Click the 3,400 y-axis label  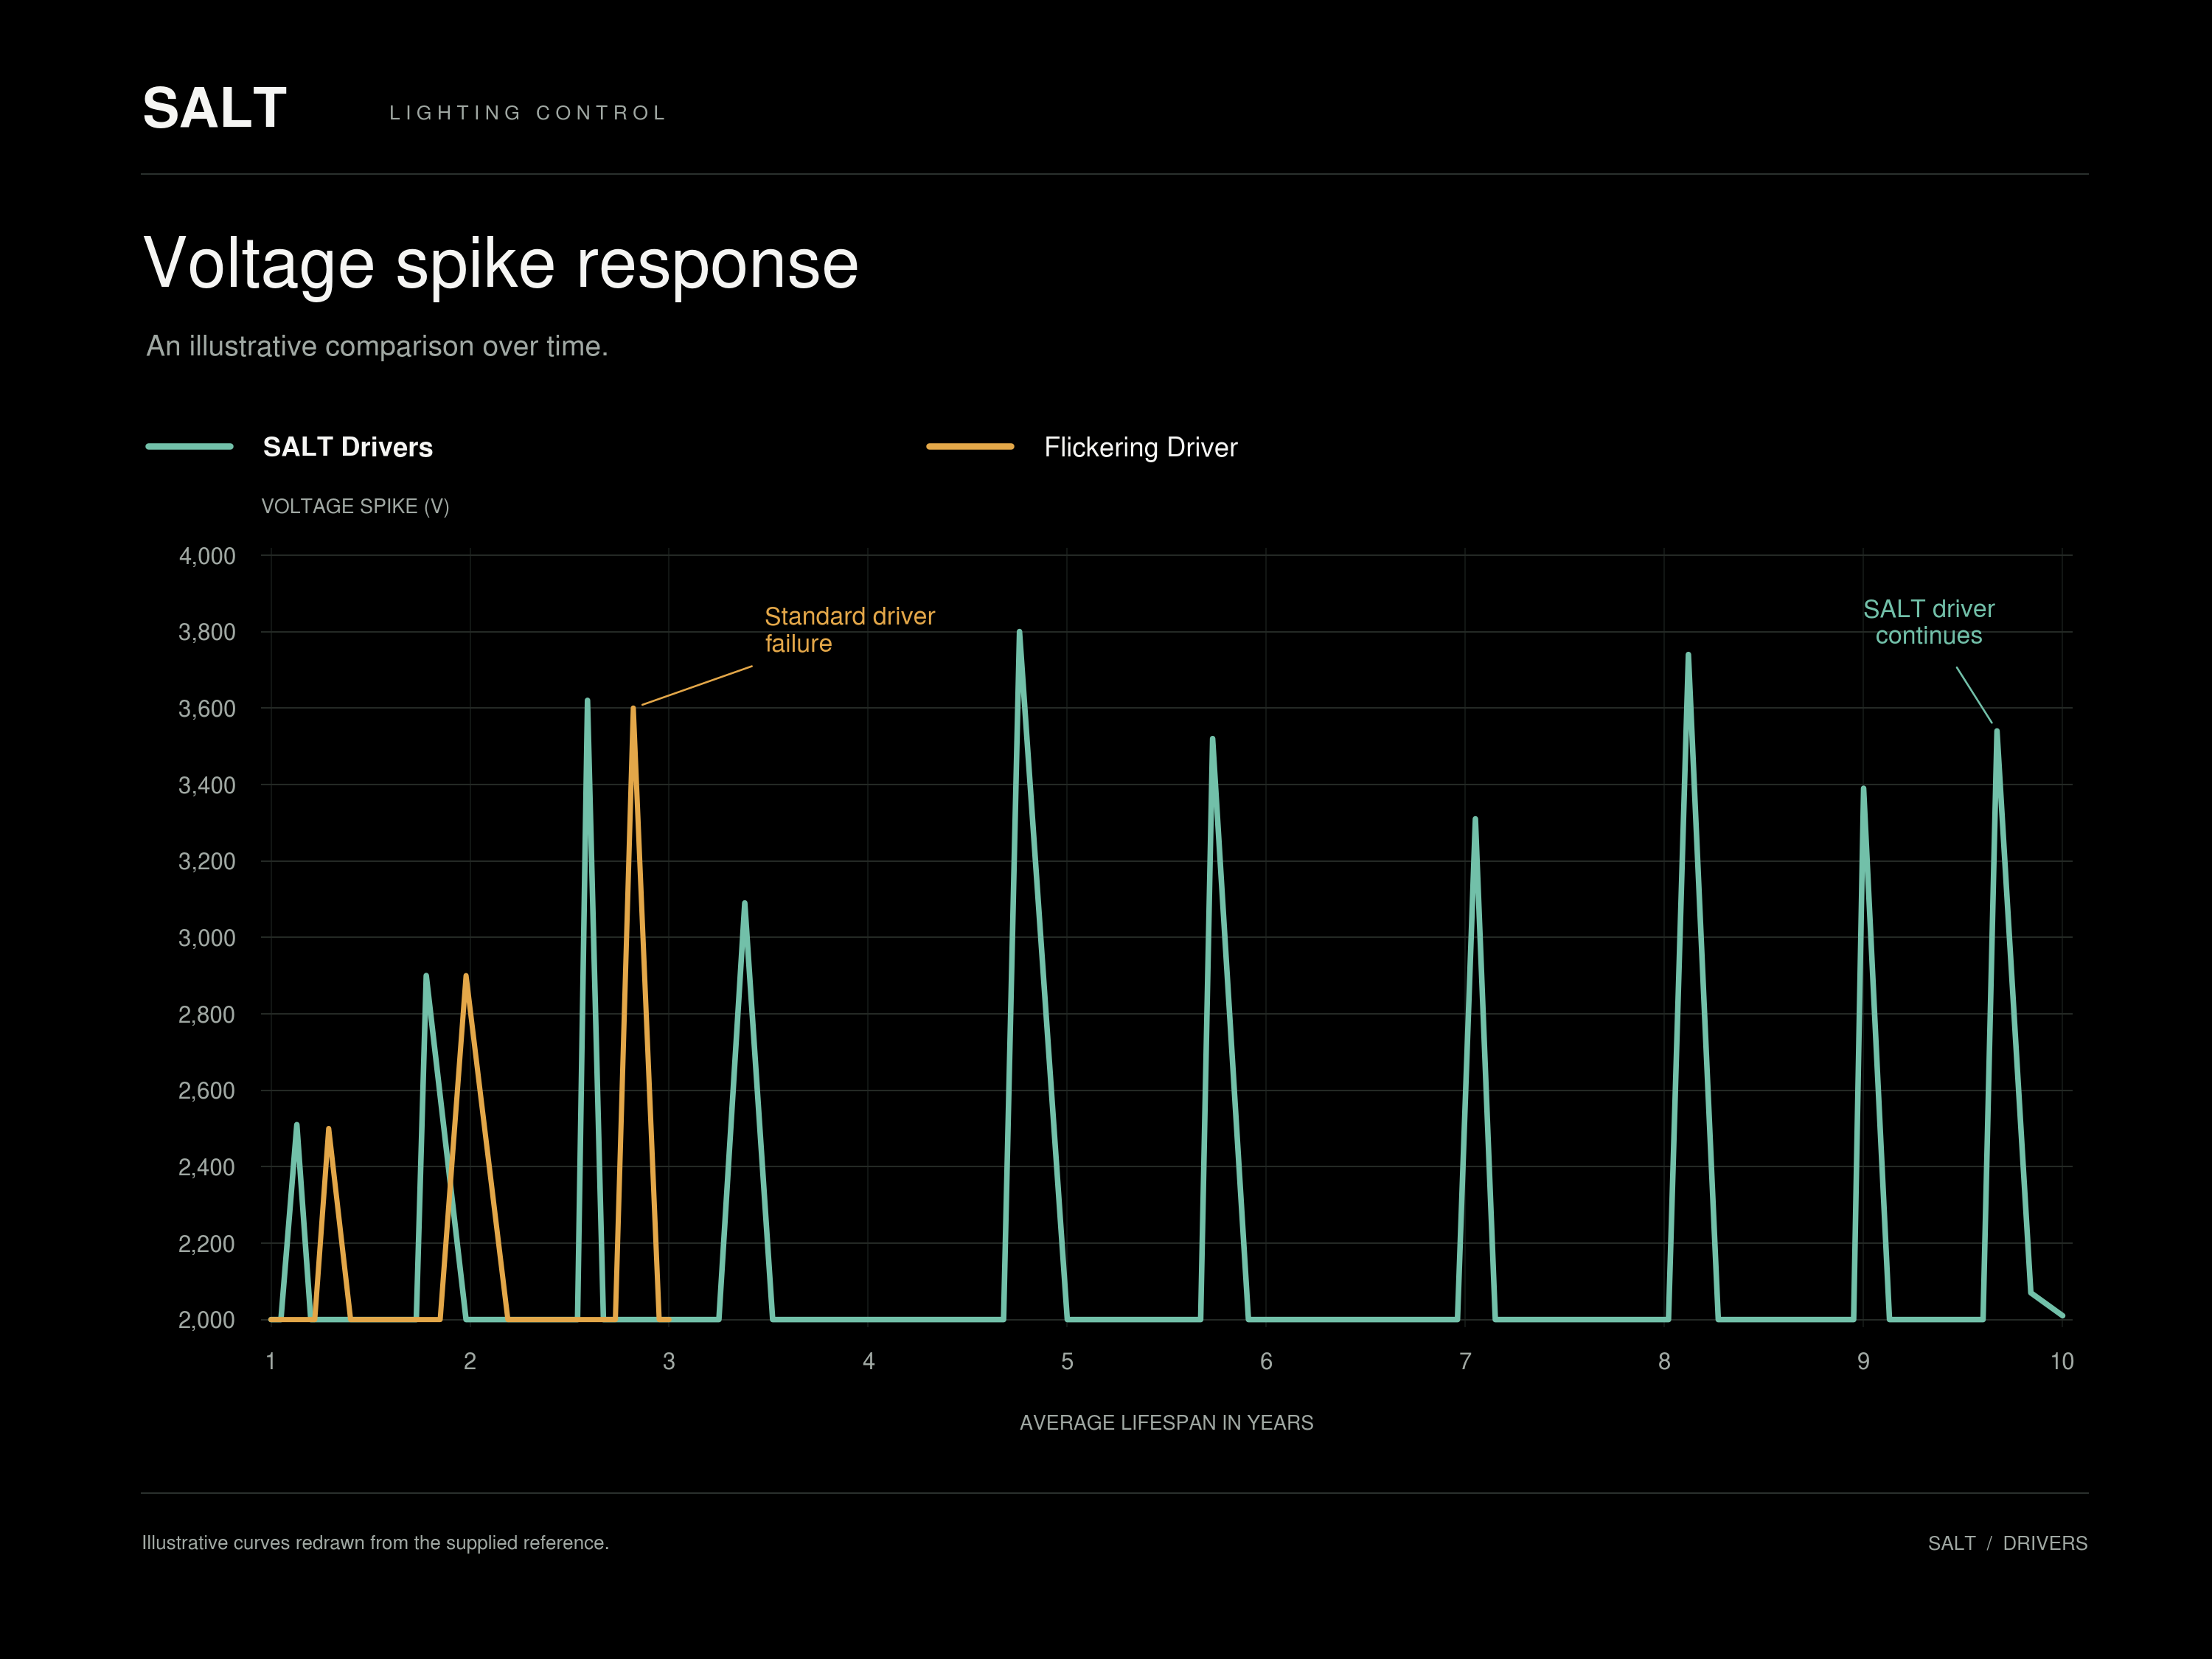(207, 785)
